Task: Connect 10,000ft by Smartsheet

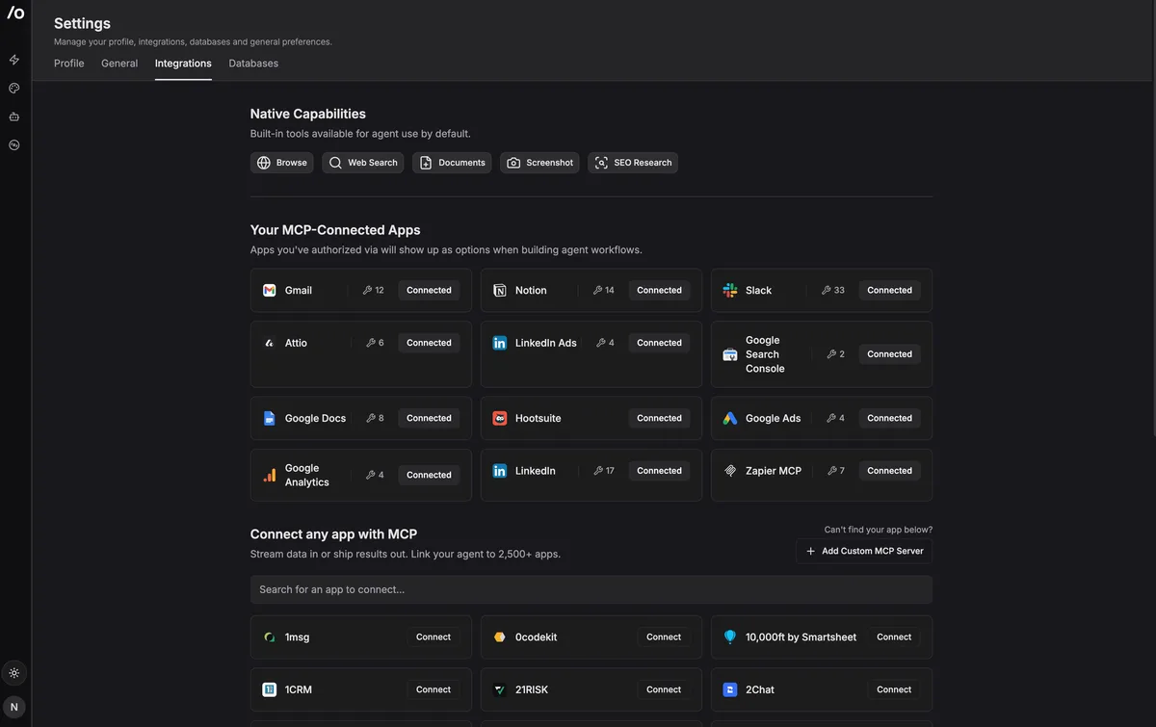Action: [x=894, y=637]
